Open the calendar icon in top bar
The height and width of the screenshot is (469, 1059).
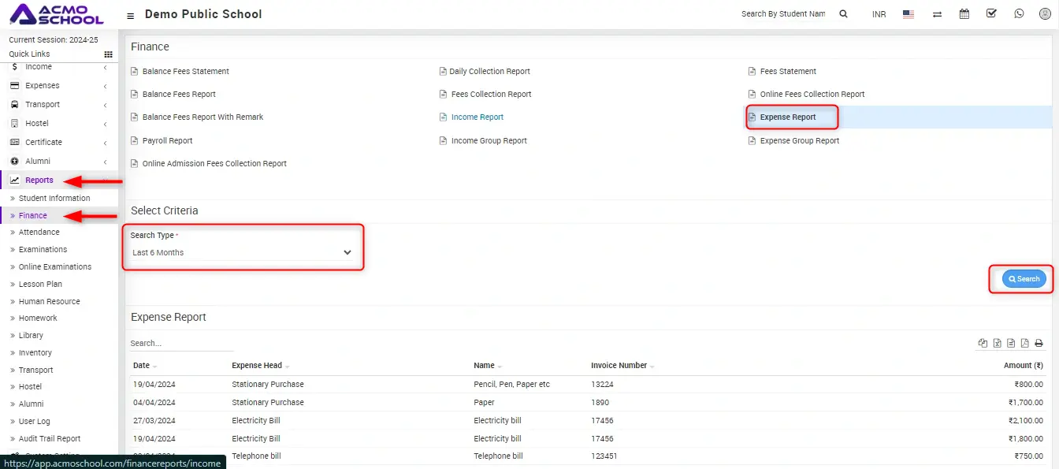pyautogui.click(x=964, y=14)
